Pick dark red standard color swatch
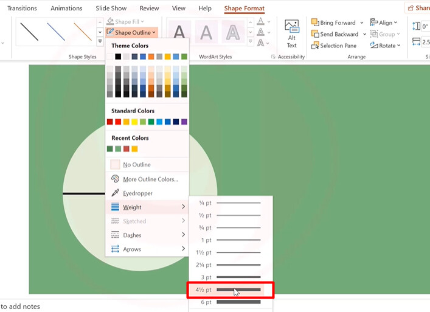Viewport: 430px width, 312px height. (x=109, y=122)
